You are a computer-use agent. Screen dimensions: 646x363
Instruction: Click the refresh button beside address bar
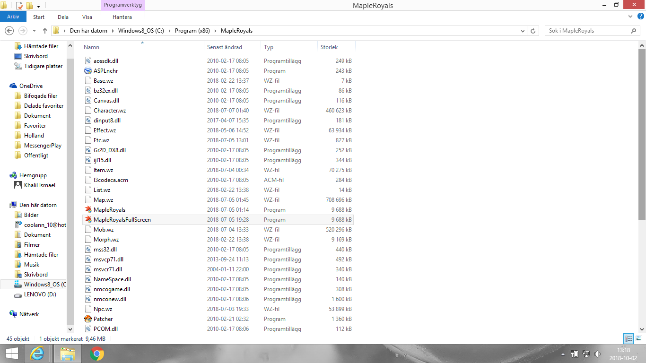click(533, 31)
